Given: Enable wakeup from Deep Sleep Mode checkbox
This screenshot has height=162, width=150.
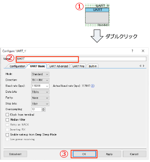Looking at the screenshot, I should [7, 135].
